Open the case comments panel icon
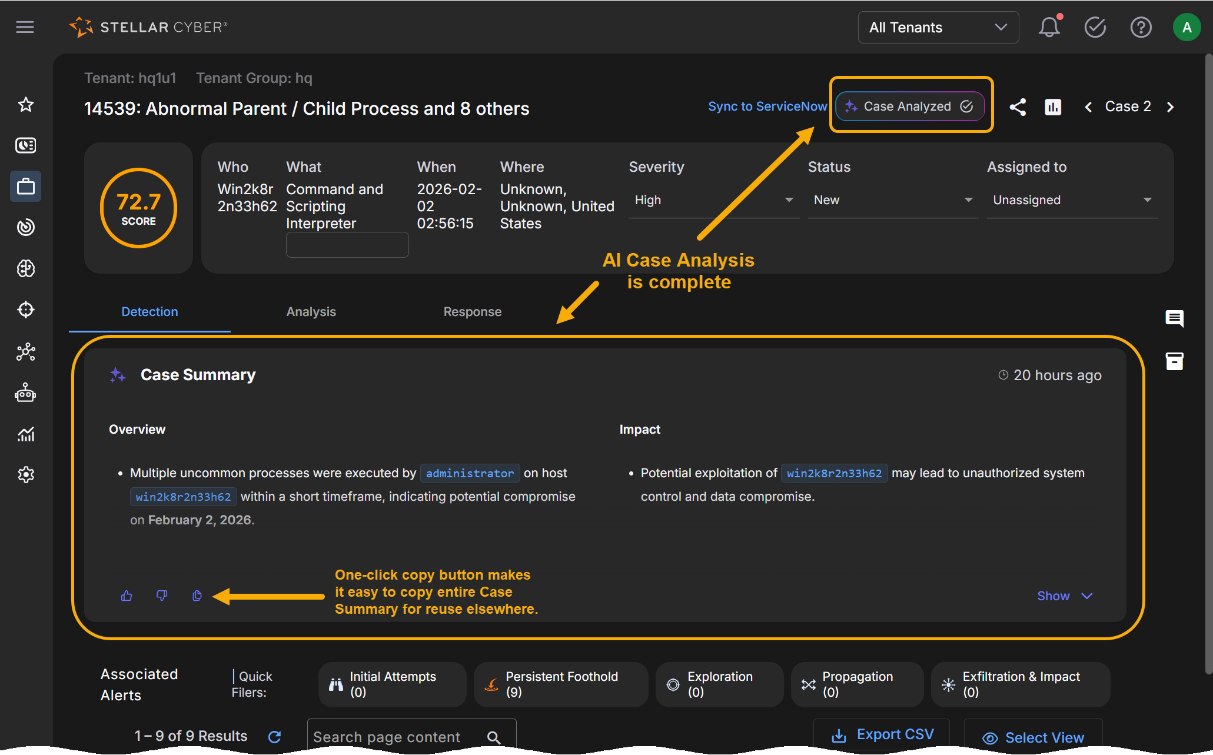This screenshot has height=755, width=1213. coord(1174,318)
